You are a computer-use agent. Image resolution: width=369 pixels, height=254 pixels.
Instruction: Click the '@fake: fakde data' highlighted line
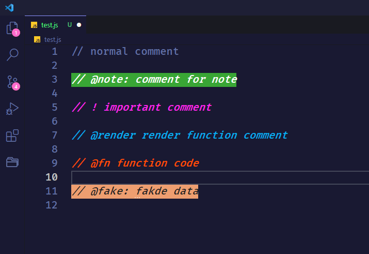(135, 191)
